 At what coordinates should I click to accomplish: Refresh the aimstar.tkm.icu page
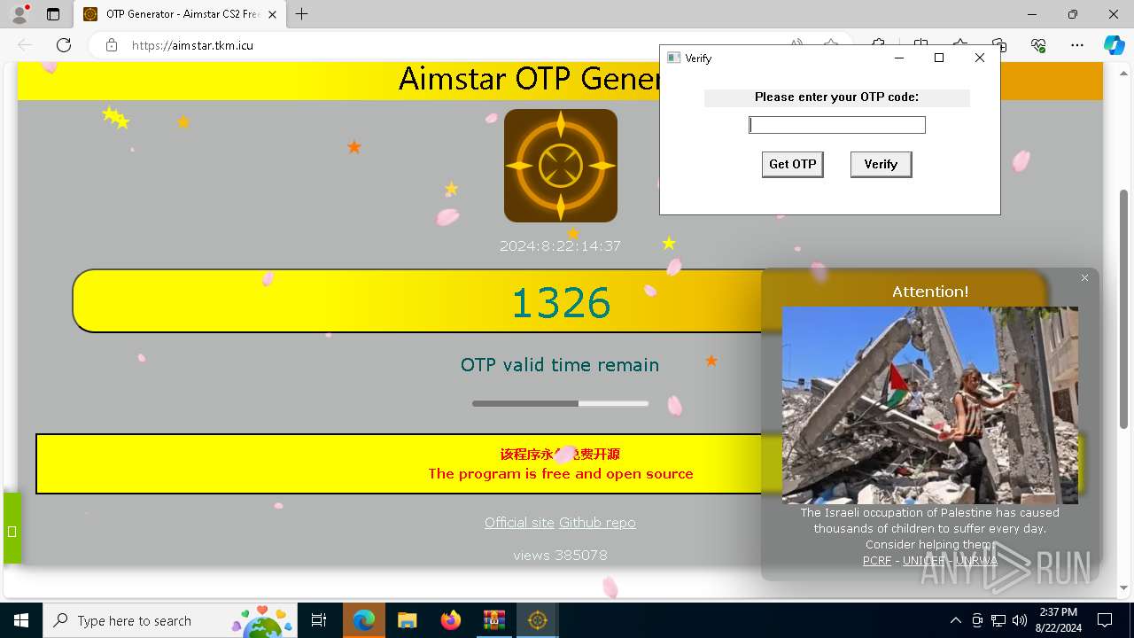pos(64,45)
